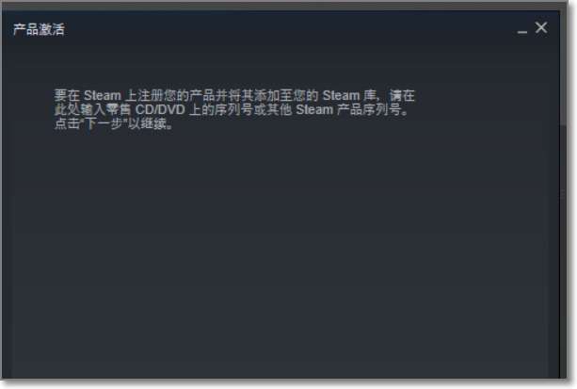Click the '请在' text ending first line

pyautogui.click(x=402, y=96)
